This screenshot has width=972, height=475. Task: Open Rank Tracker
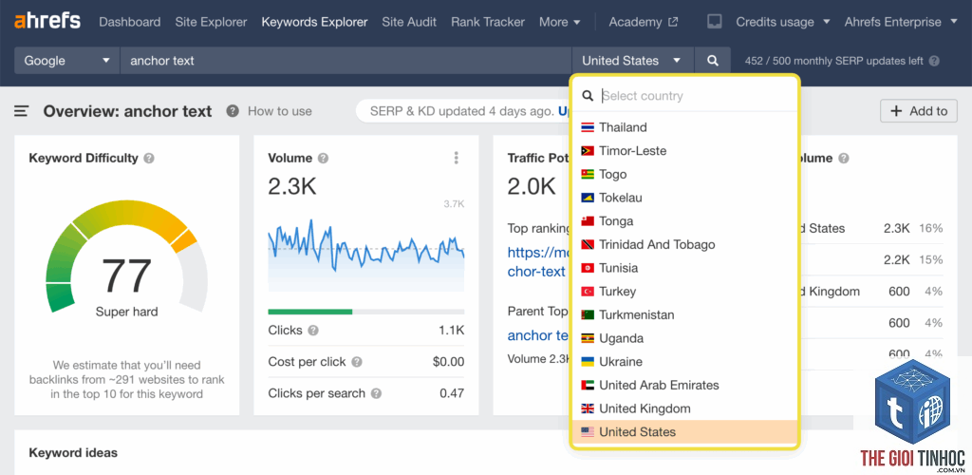(x=488, y=22)
